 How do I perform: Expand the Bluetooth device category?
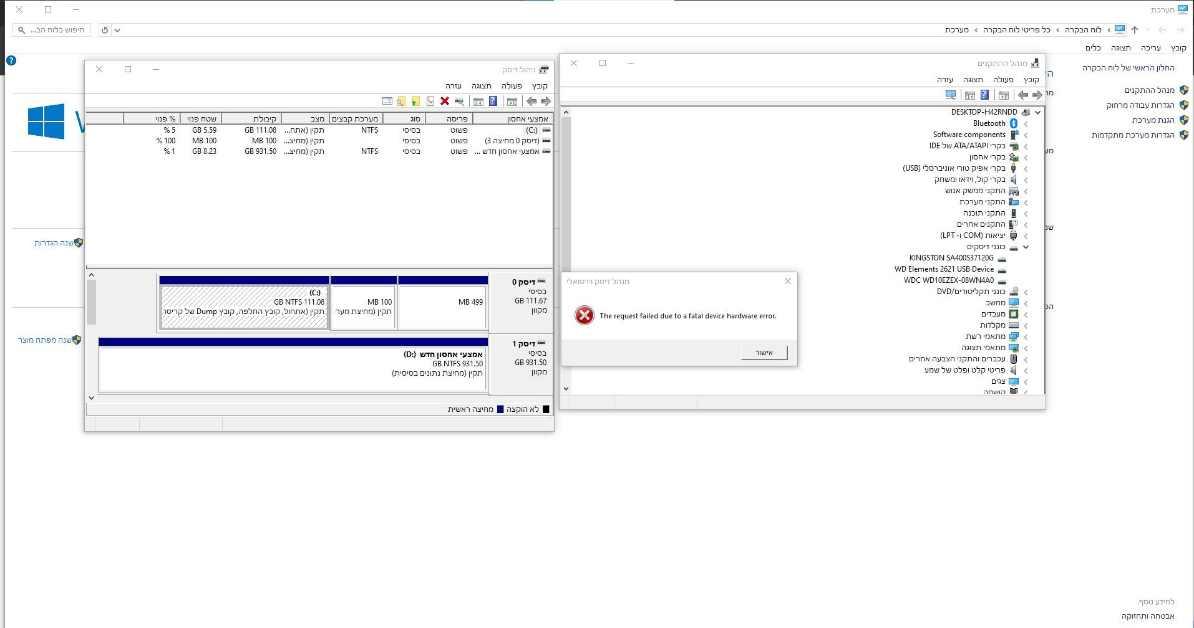[1026, 124]
